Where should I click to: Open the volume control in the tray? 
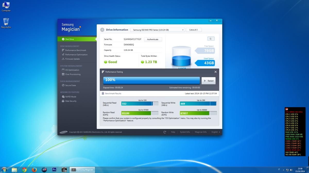pyautogui.click(x=291, y=170)
